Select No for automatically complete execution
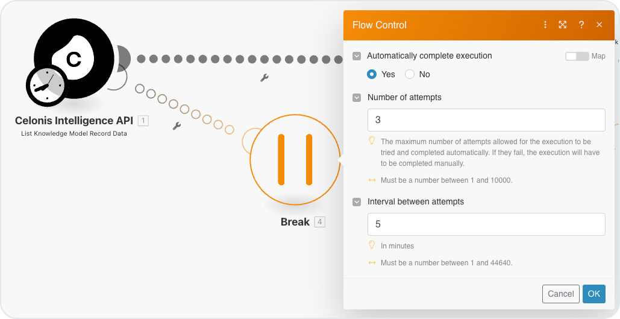Viewport: 620px width, 319px height. [410, 74]
